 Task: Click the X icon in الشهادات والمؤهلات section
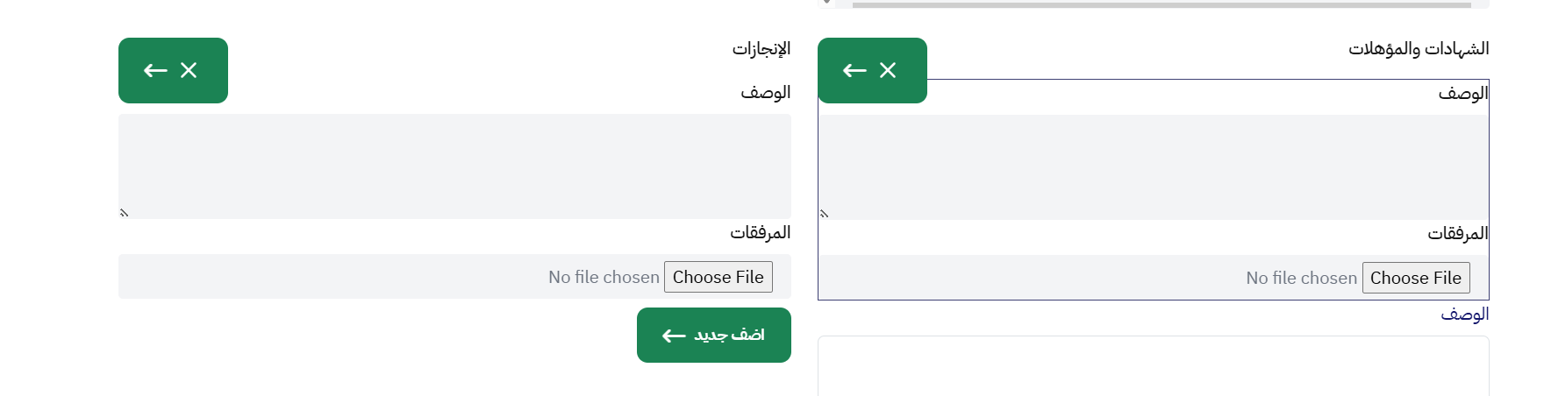click(888, 70)
